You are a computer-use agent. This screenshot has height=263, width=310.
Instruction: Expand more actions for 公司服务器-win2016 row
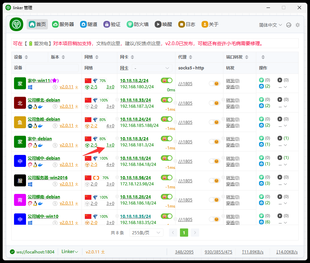coord(283,184)
